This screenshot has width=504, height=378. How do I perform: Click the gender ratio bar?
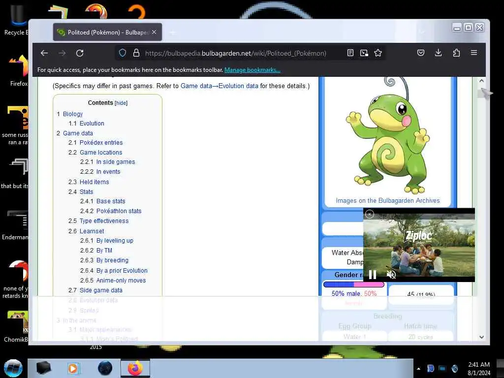353,284
